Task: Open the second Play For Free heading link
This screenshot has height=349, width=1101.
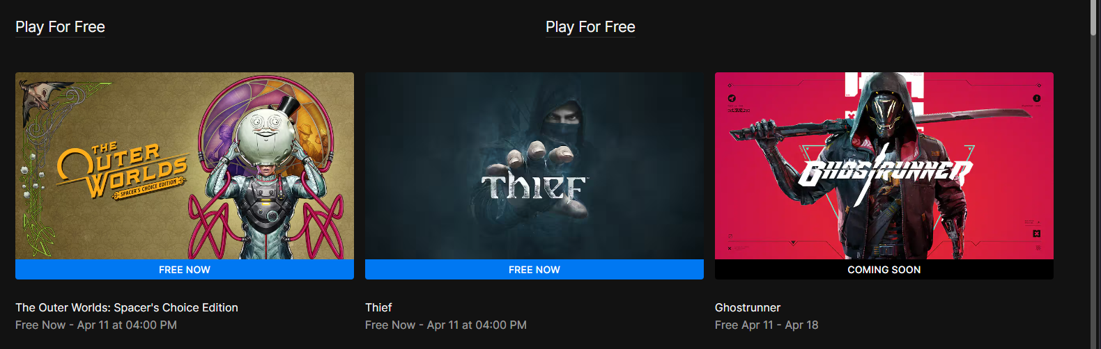Action: [x=590, y=27]
